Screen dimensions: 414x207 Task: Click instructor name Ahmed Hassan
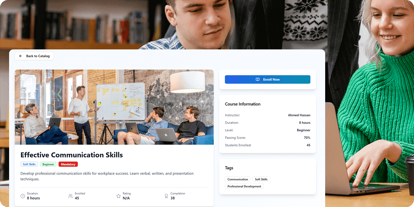point(299,115)
